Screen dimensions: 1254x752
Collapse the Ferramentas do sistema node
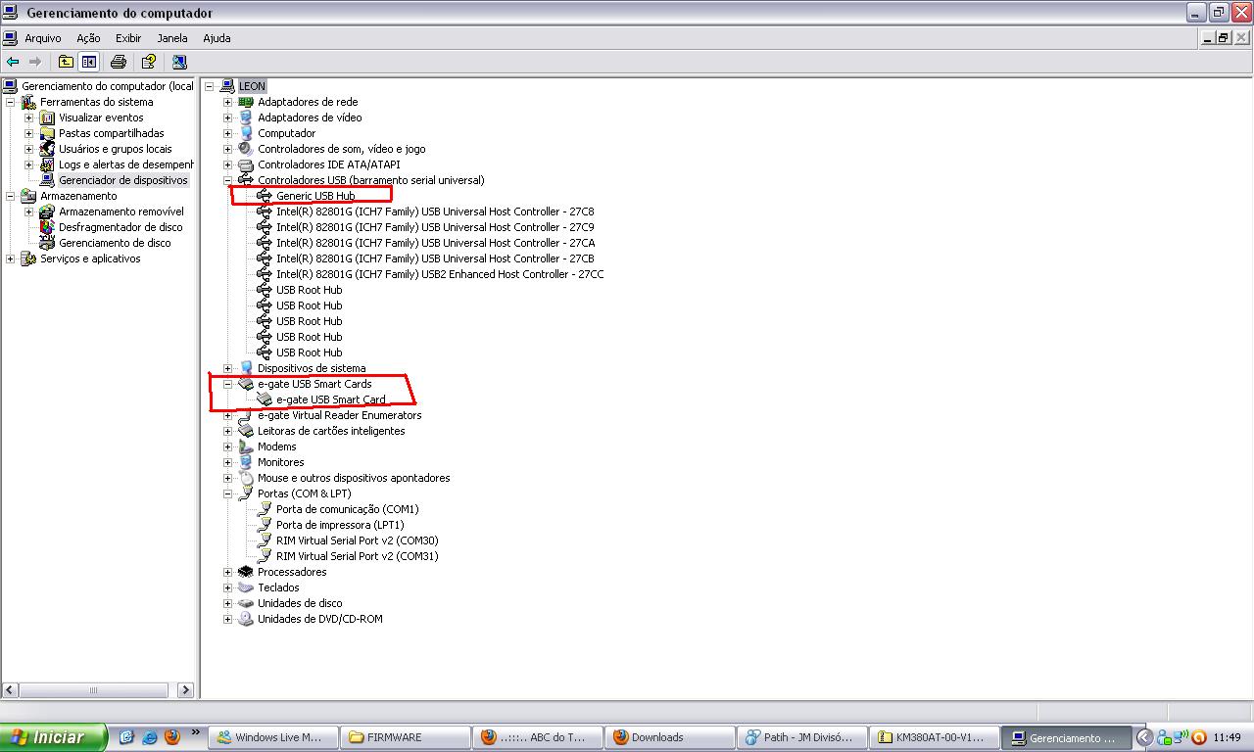tap(11, 102)
